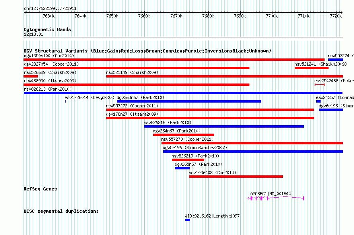
Task: Click the nsv826213 (Park2010) blue gain bar
Action: 183,93
